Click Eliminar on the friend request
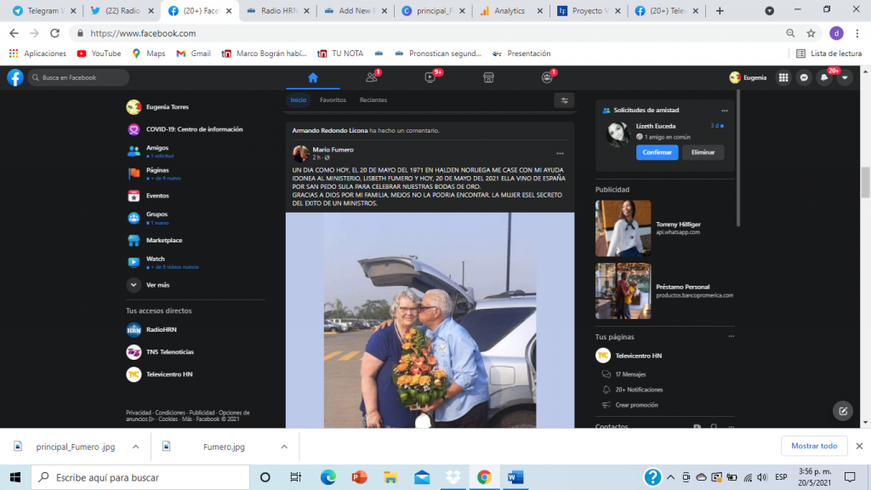 pos(703,152)
